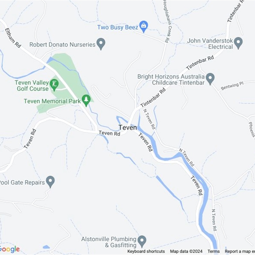Open Bright Horizons Childcare Tintenbar pin

tap(210, 79)
